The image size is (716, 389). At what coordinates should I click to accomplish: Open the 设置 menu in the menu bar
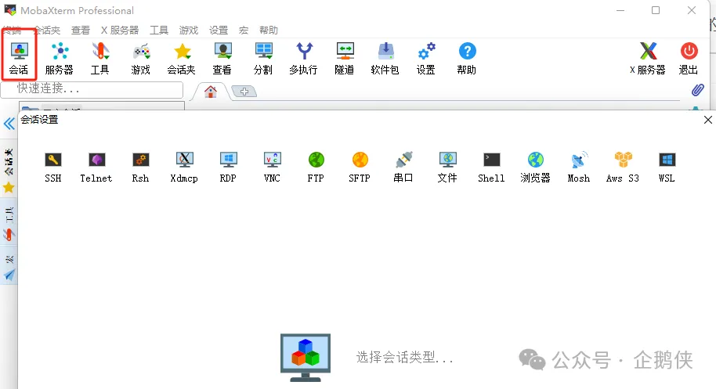[x=219, y=30]
